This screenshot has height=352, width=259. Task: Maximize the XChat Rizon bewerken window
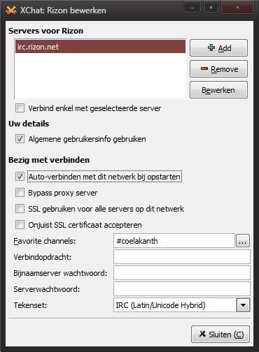coord(211,8)
